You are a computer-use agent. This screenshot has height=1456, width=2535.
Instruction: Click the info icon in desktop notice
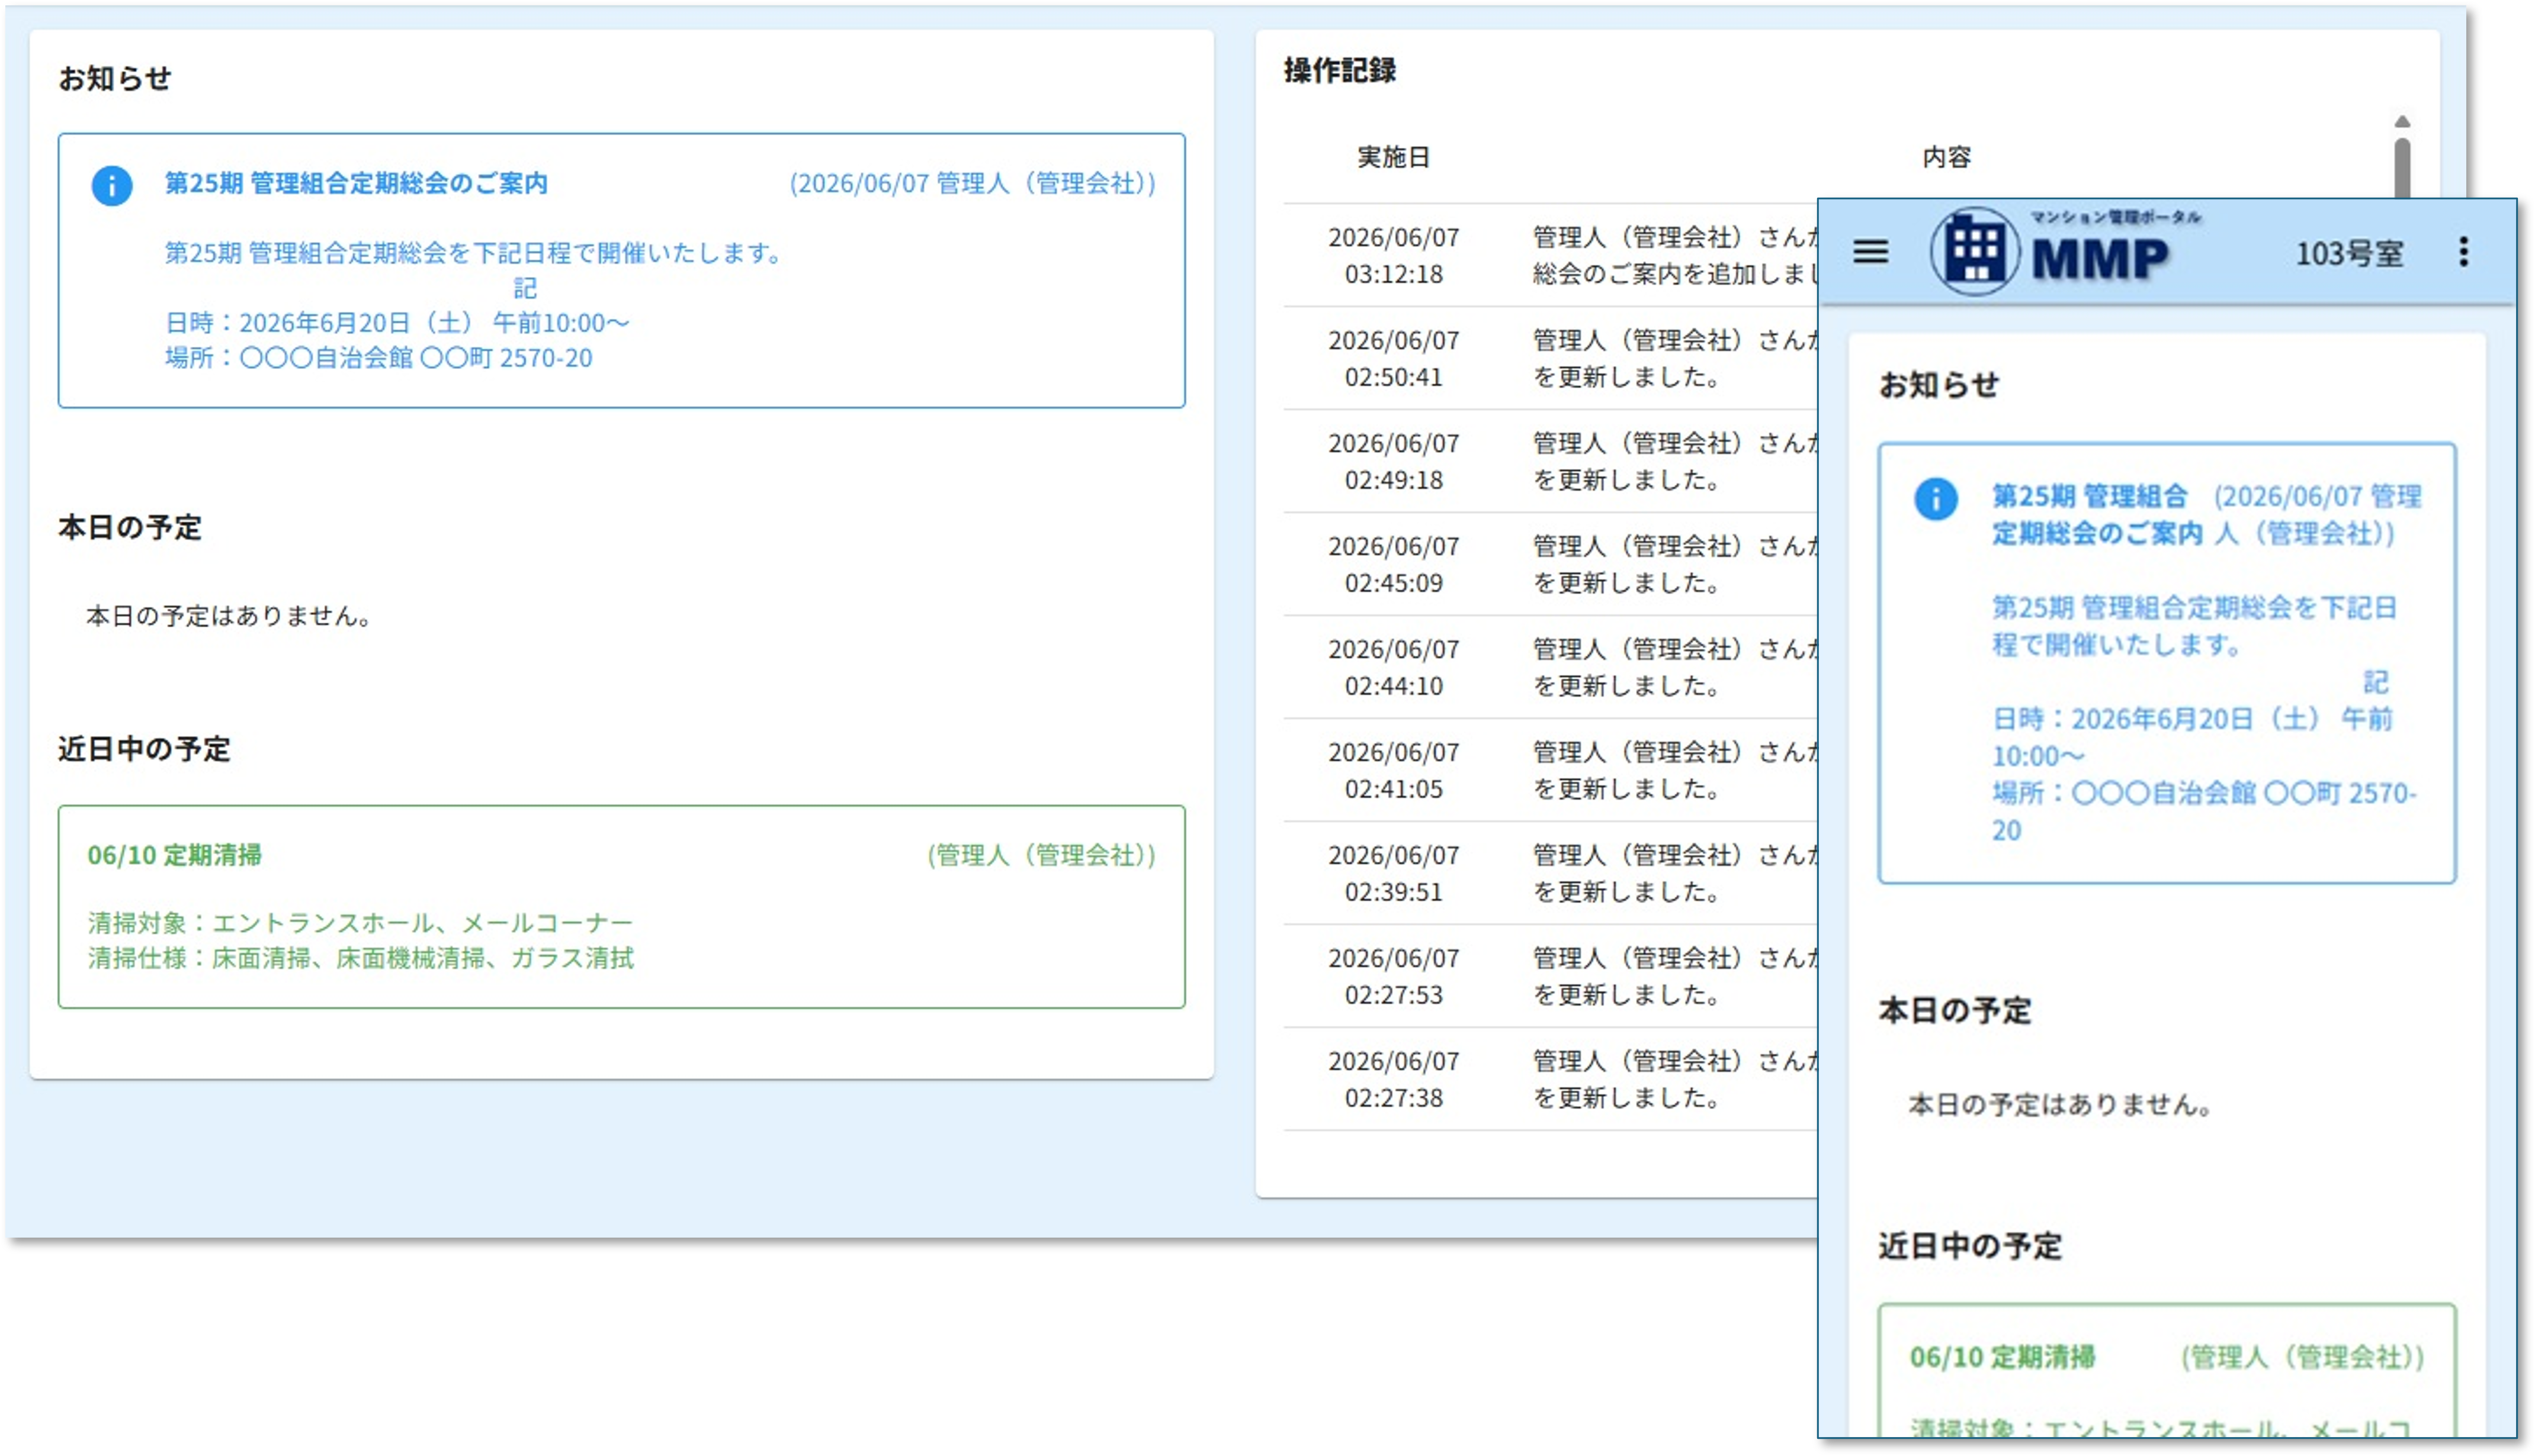pos(111,185)
